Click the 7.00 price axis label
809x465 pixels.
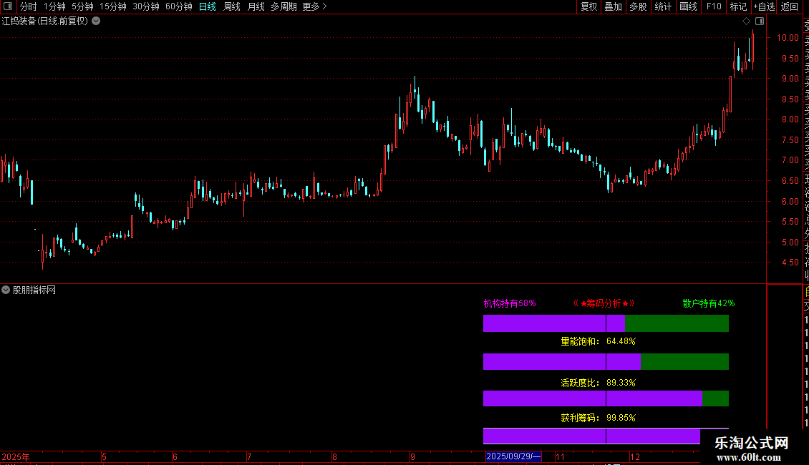point(790,160)
